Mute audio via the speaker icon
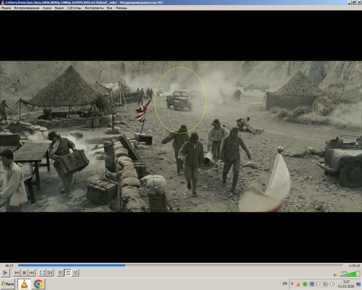Viewport: 362px width, 290px height. click(x=335, y=275)
